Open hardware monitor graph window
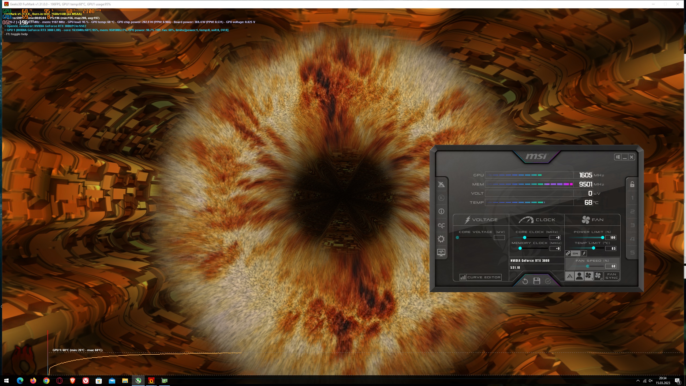The width and height of the screenshot is (686, 386). [441, 252]
